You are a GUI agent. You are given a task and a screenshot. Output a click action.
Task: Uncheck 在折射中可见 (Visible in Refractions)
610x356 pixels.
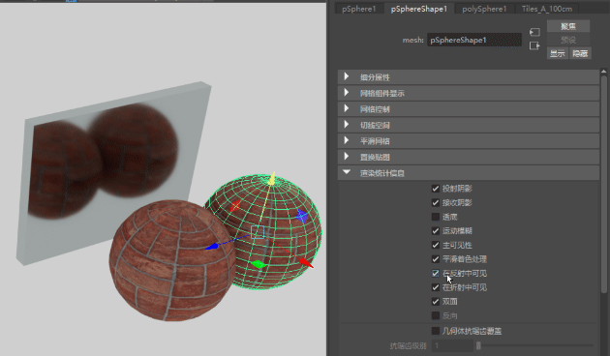436,287
